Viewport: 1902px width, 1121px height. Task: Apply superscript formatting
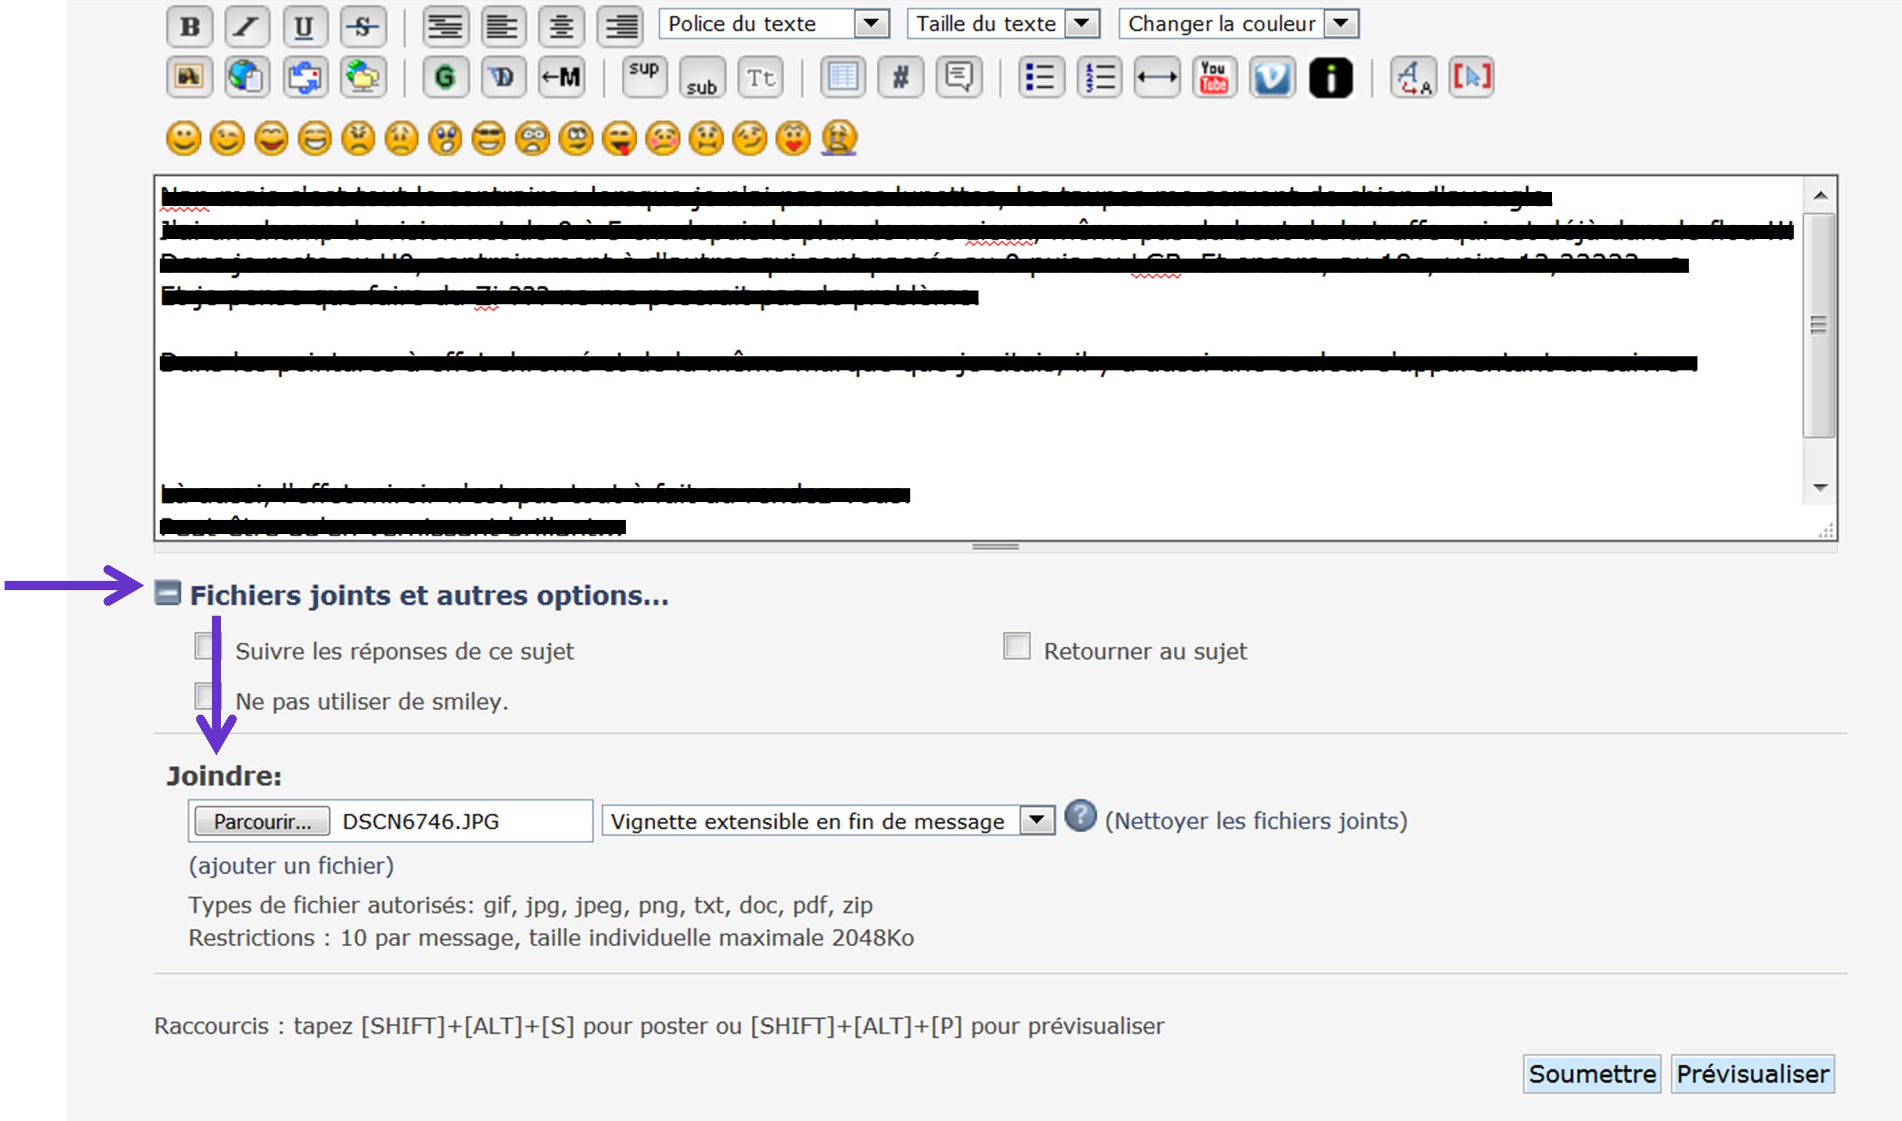coord(644,77)
